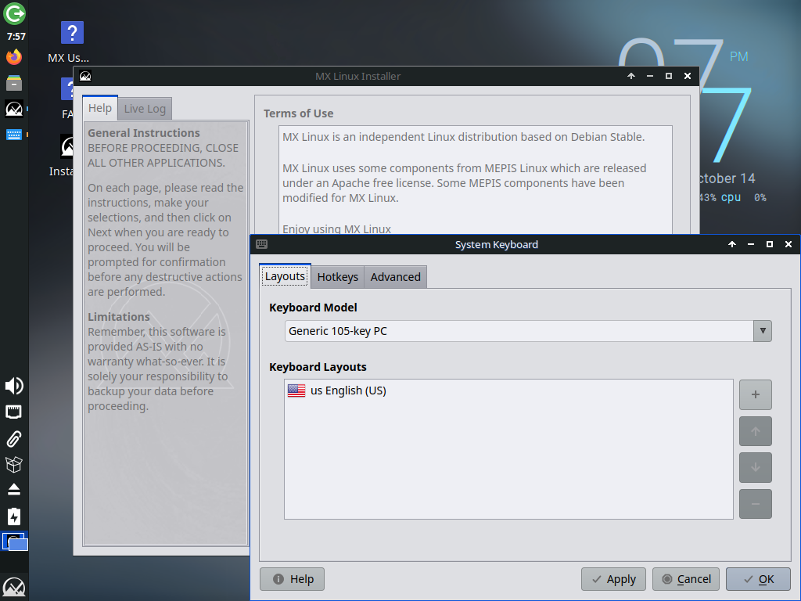Screen dimensions: 801x601
Task: Click the move layout down arrow button
Action: [x=755, y=468]
